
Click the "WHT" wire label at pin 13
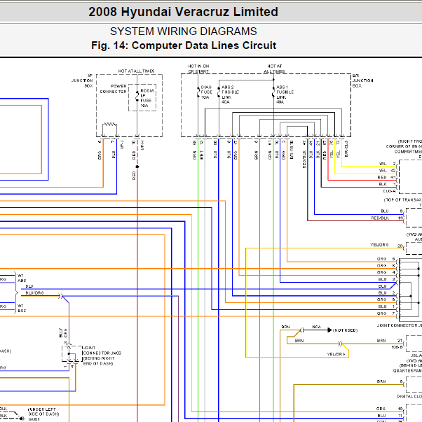[x=201, y=155]
